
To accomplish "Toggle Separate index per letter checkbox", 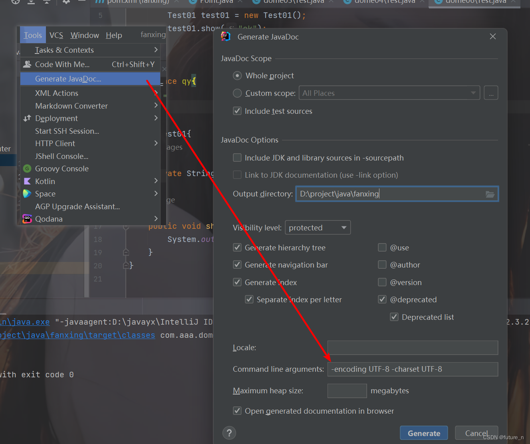I will pos(249,299).
